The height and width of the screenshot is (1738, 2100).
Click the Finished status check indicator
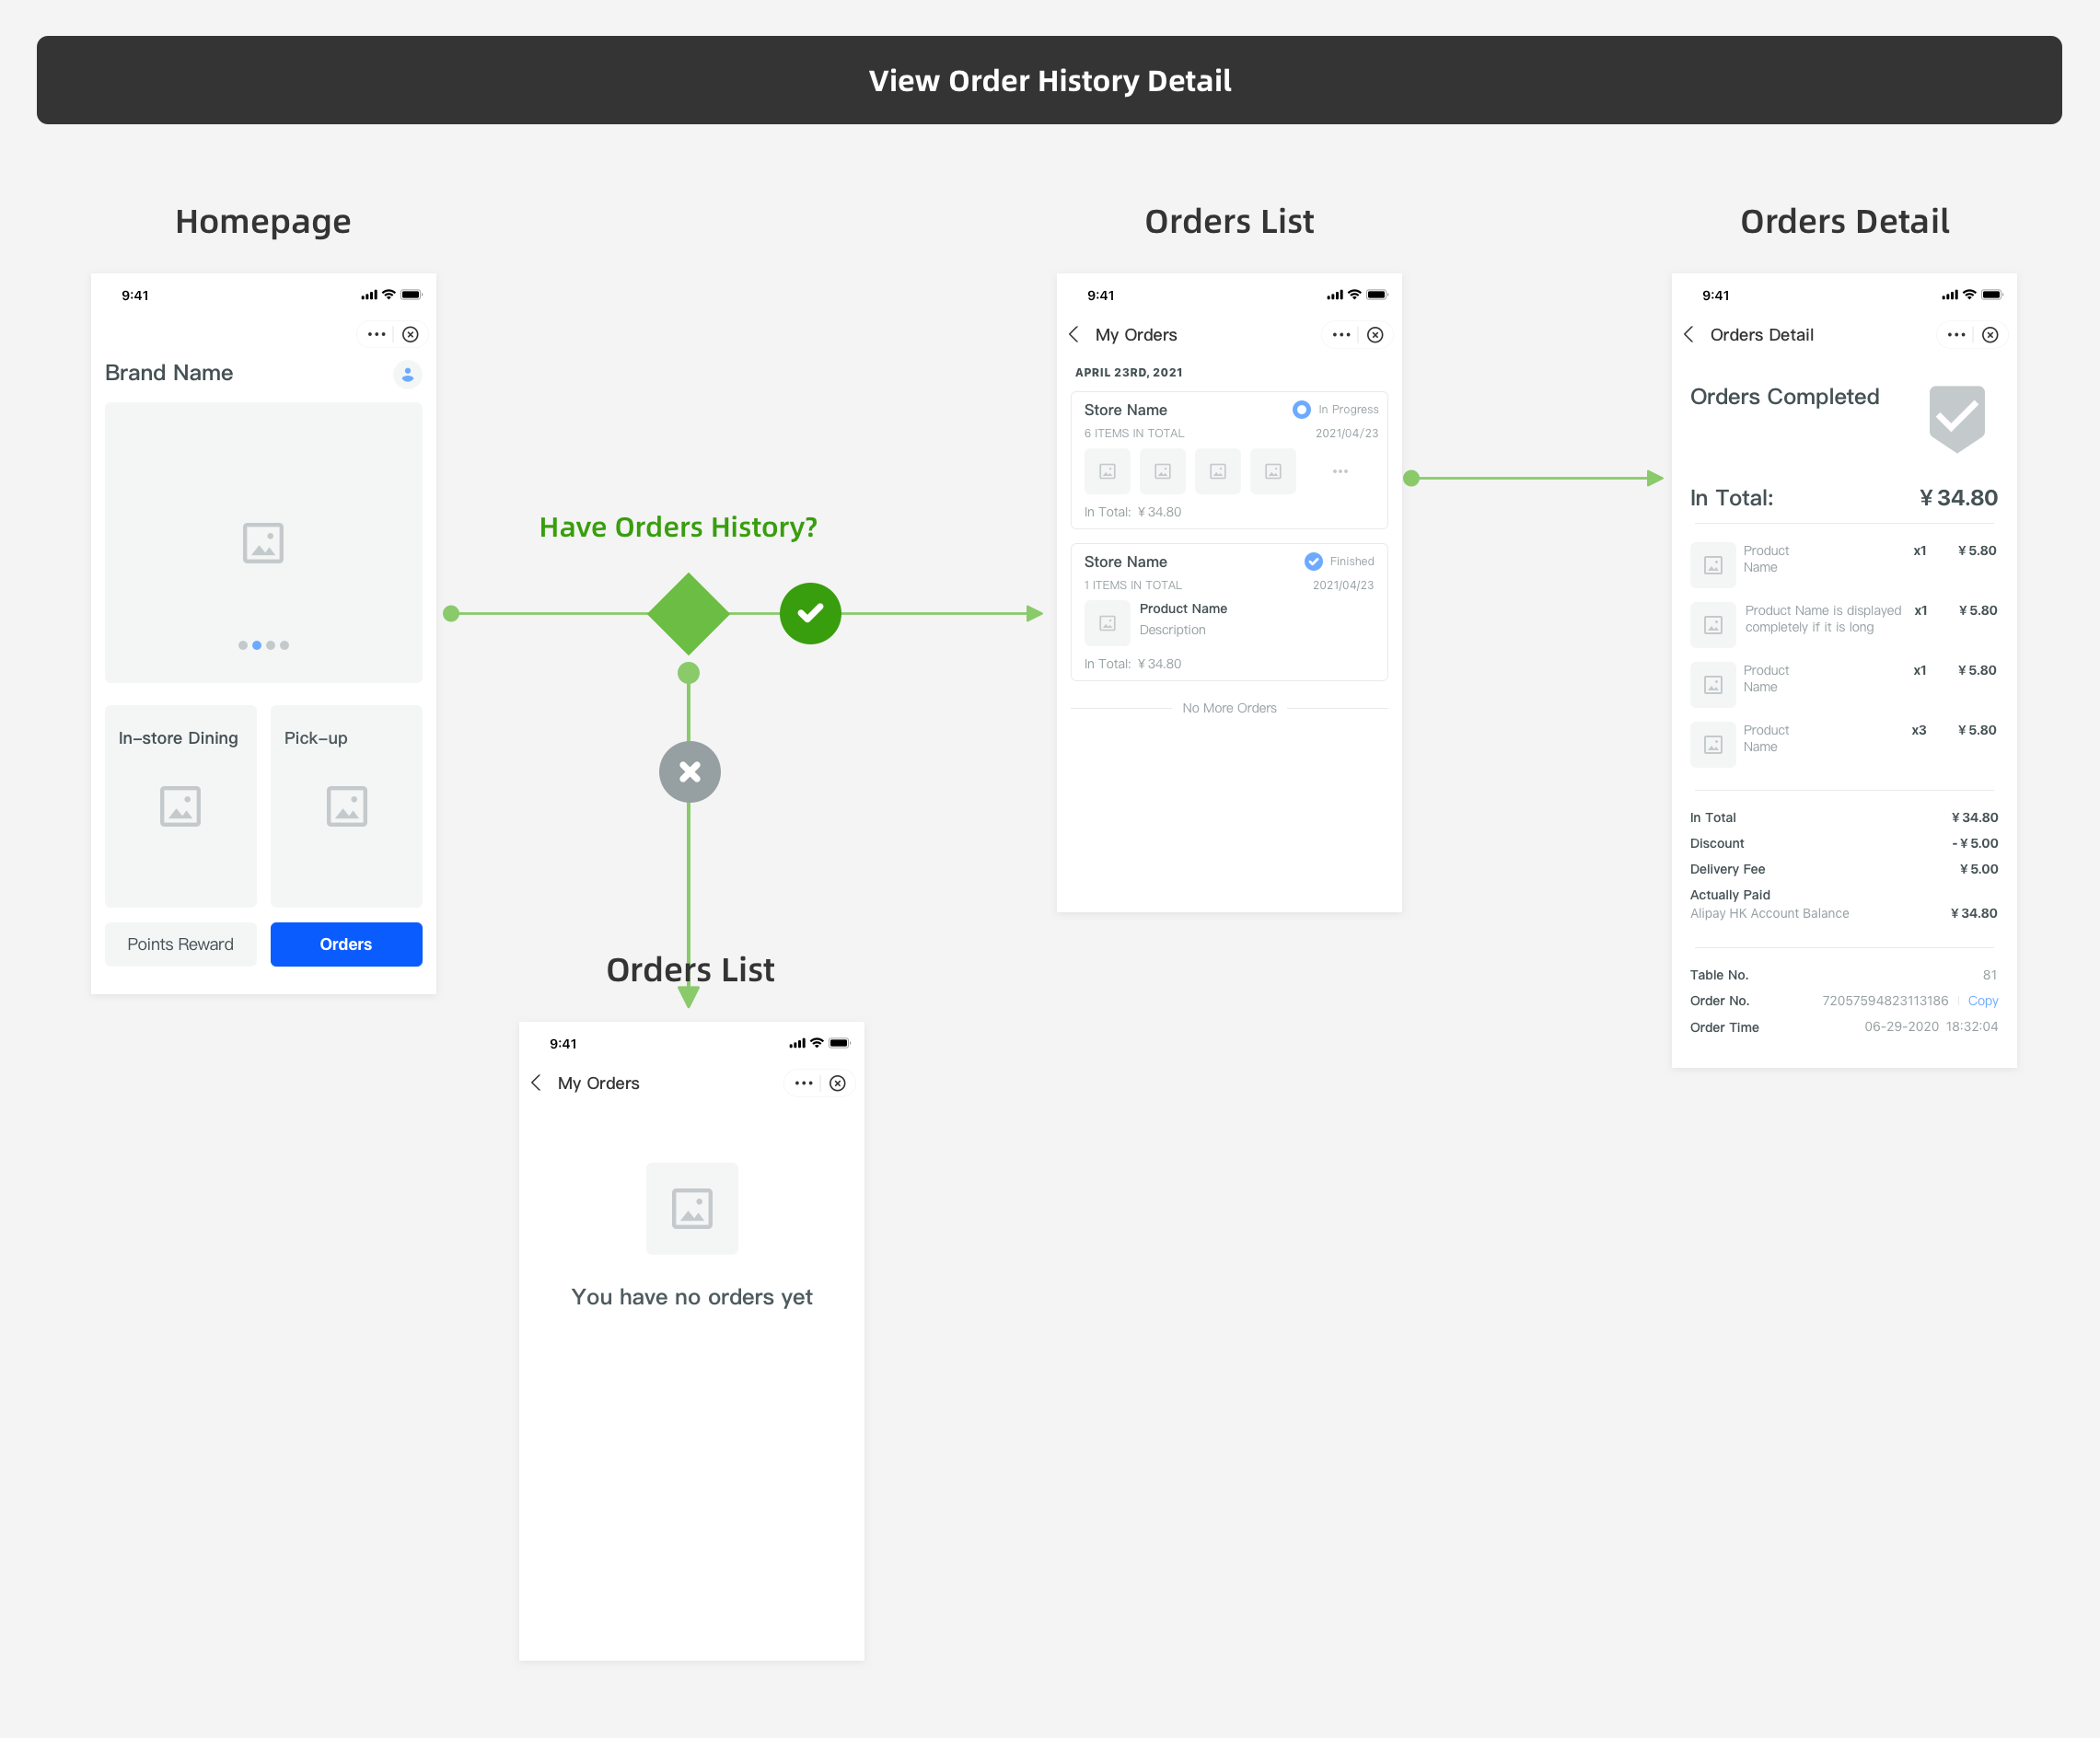coord(1313,561)
